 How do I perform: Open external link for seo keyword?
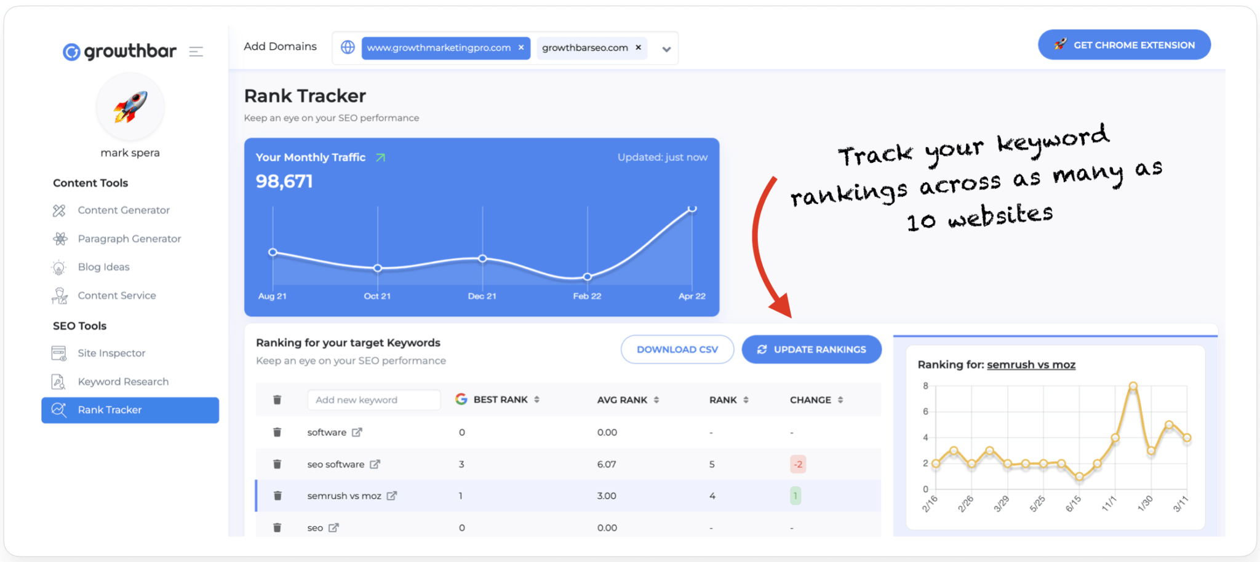[333, 528]
